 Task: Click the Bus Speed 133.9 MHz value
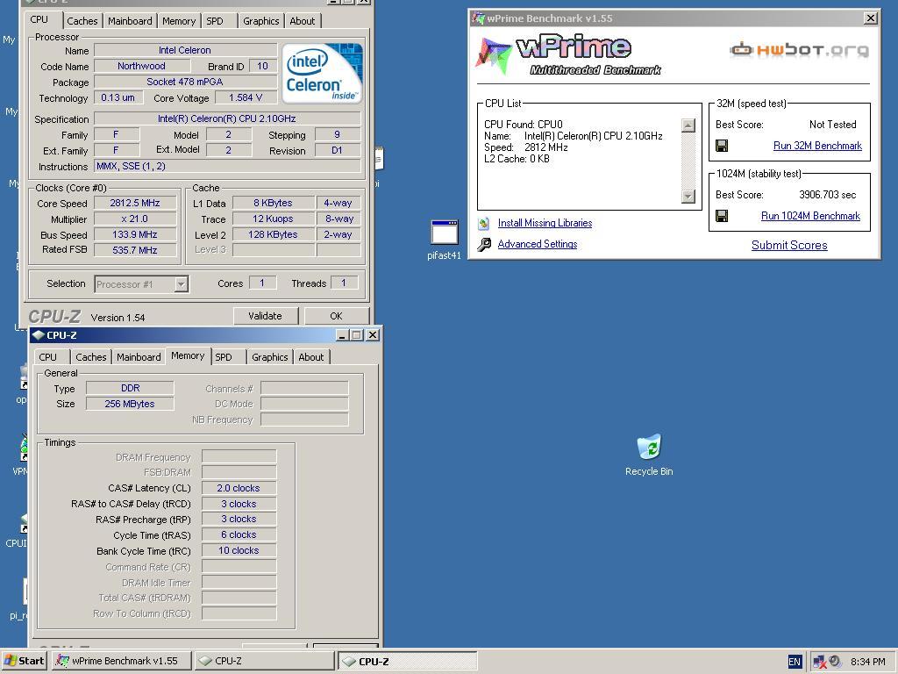(x=135, y=234)
